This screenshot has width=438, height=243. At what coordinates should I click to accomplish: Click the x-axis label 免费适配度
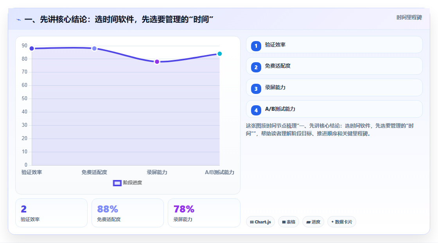coord(94,173)
